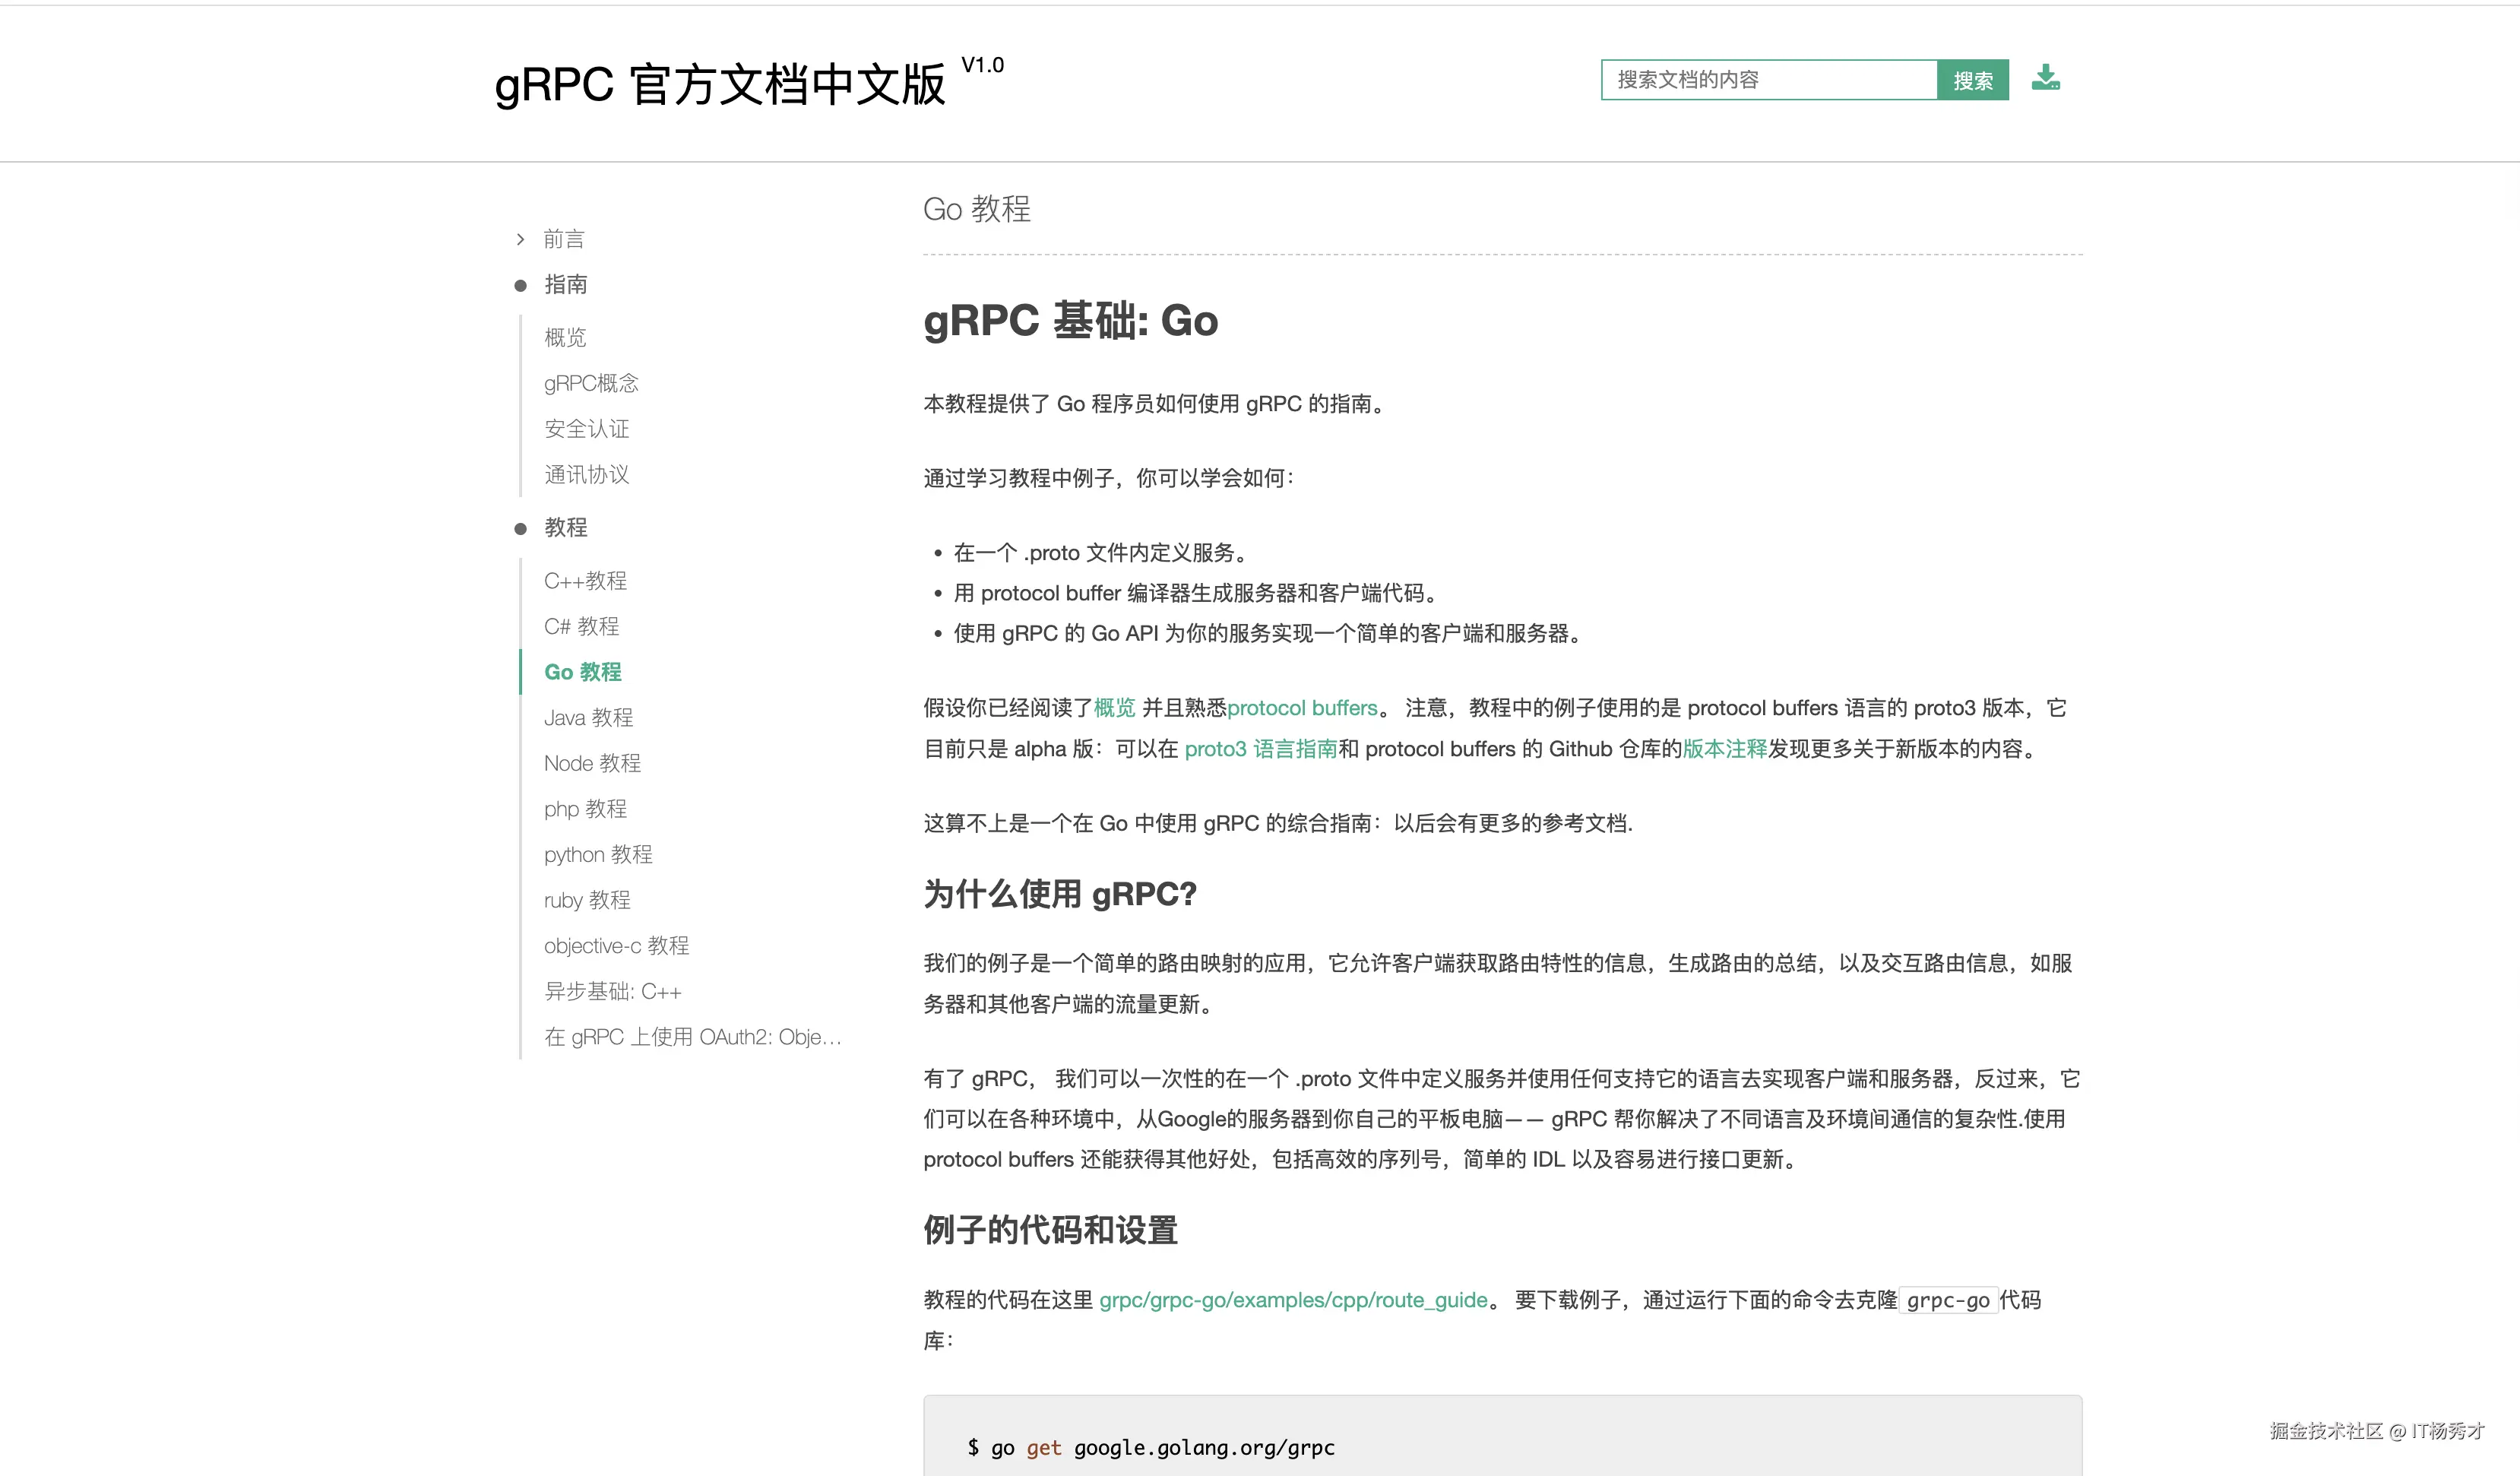
Task: Follow the 概览 link in the paragraph
Action: (x=1114, y=708)
